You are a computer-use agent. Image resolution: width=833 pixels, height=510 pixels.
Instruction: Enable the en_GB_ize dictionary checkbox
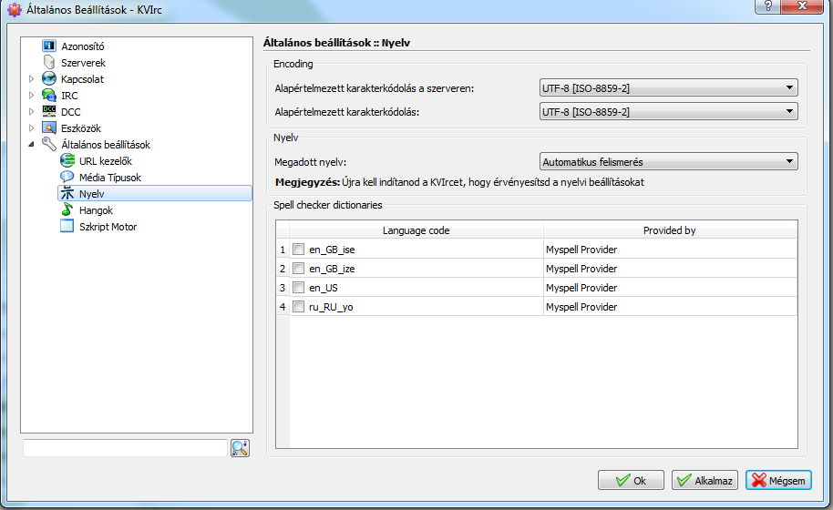click(x=299, y=268)
